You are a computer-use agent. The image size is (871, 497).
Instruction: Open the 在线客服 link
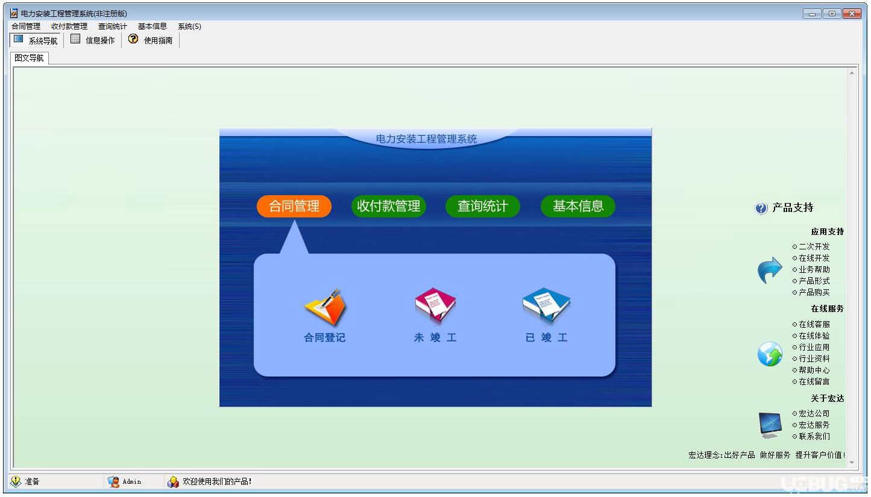tap(814, 324)
